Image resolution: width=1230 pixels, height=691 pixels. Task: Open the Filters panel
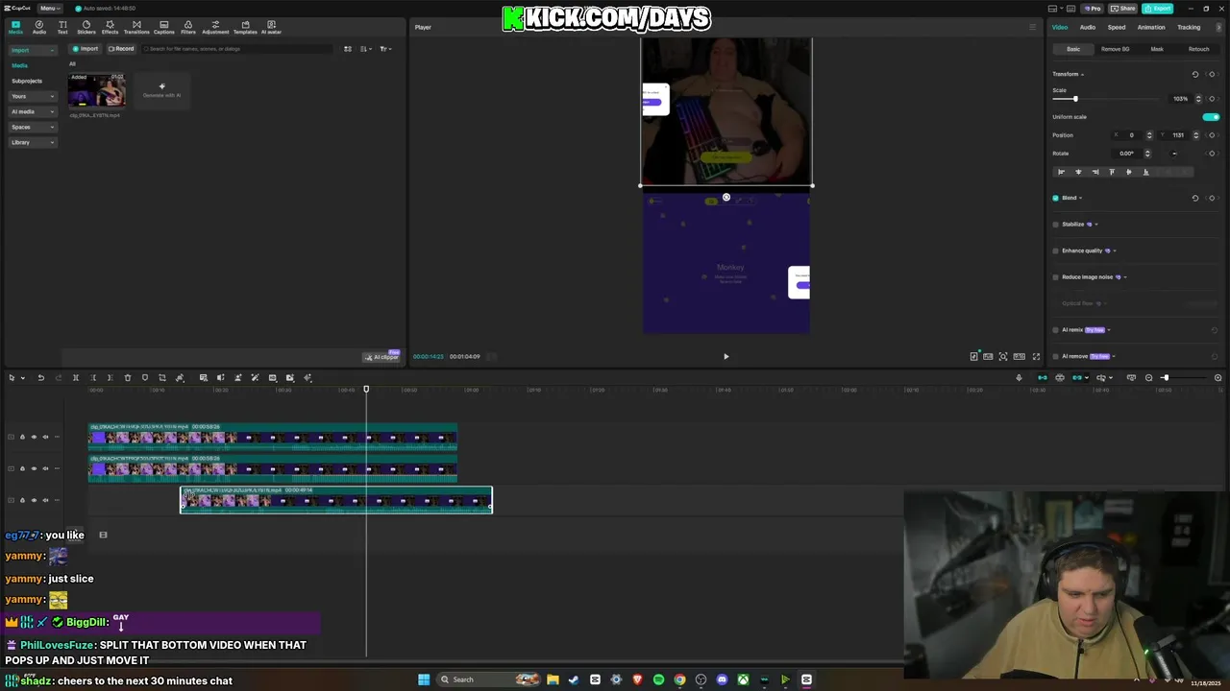188,27
